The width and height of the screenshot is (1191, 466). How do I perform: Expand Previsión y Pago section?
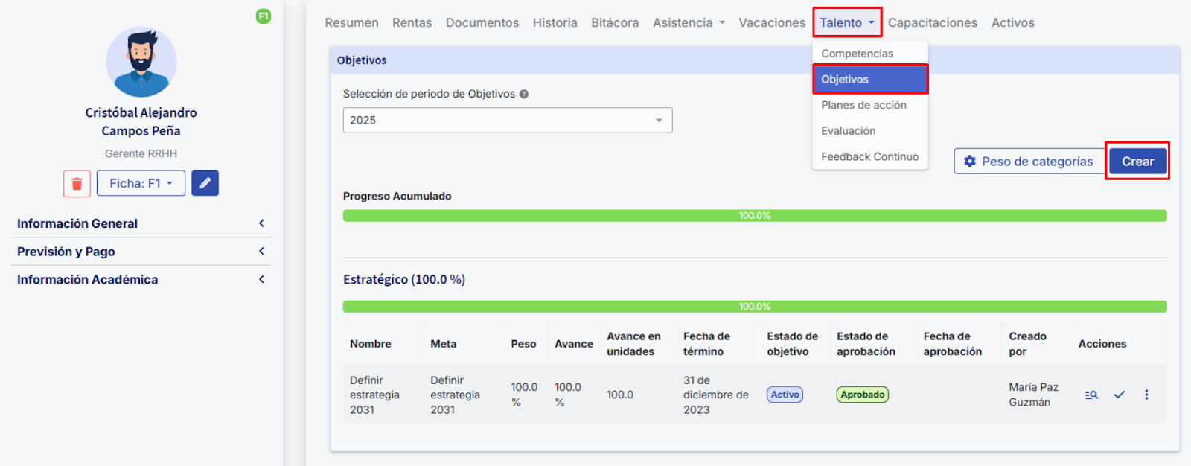pos(141,252)
